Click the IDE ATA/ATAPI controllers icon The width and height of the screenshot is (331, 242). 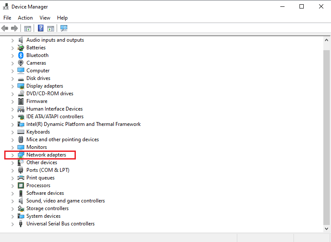click(21, 117)
